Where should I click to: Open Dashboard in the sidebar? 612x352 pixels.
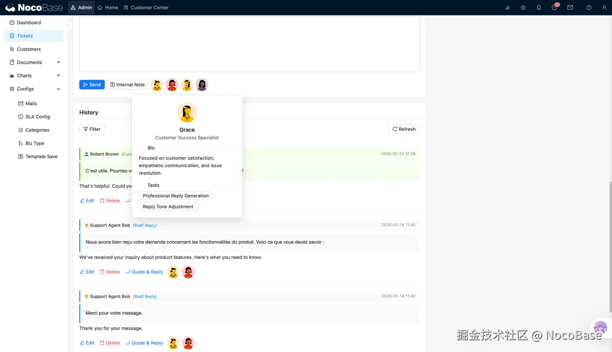coord(33,22)
